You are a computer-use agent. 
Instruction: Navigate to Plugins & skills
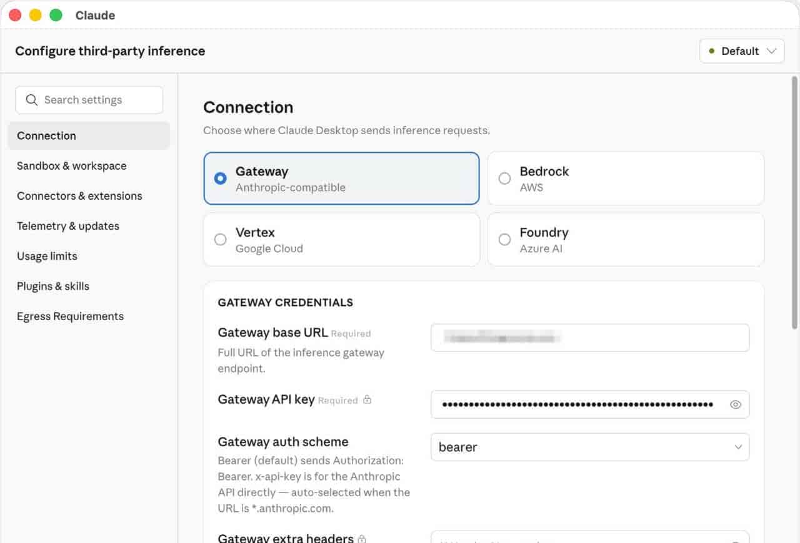89,286
